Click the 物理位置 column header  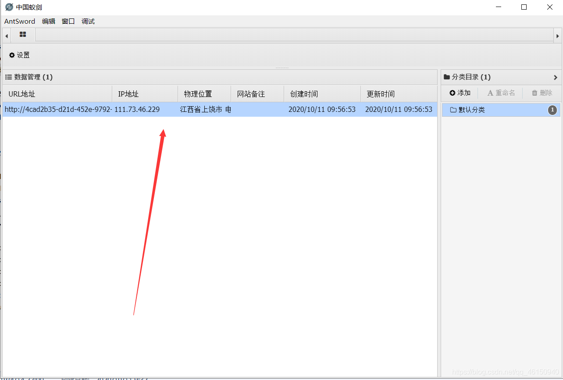204,94
